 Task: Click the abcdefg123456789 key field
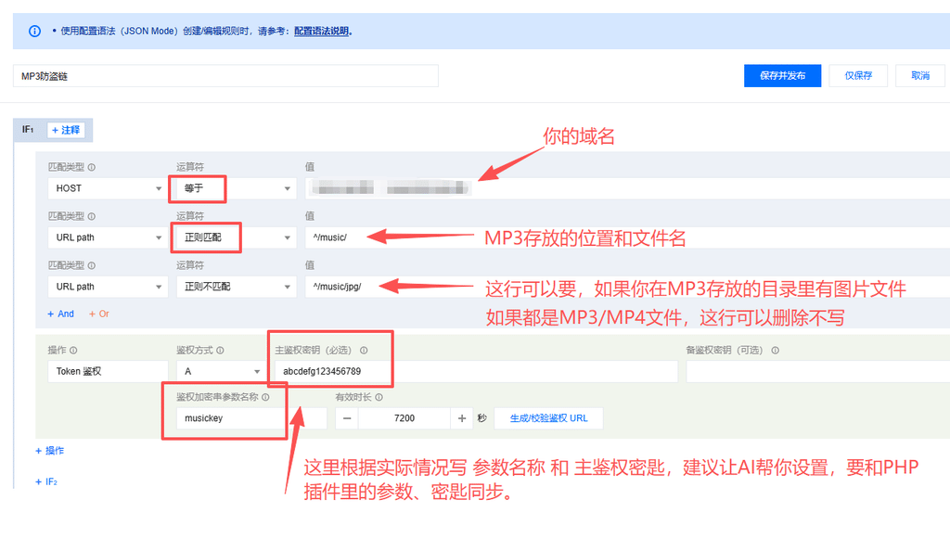click(x=476, y=371)
